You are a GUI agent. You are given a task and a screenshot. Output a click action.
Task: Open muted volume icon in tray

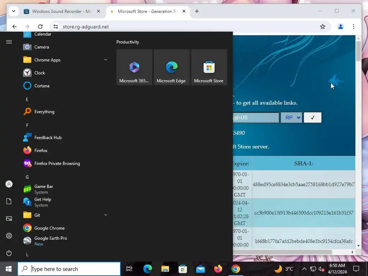click(321, 269)
